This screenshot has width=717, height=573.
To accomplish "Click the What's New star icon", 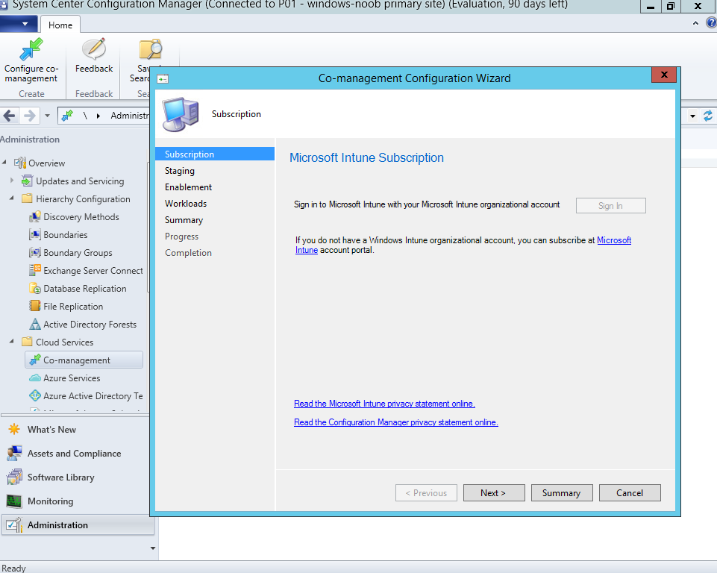I will click(x=14, y=429).
